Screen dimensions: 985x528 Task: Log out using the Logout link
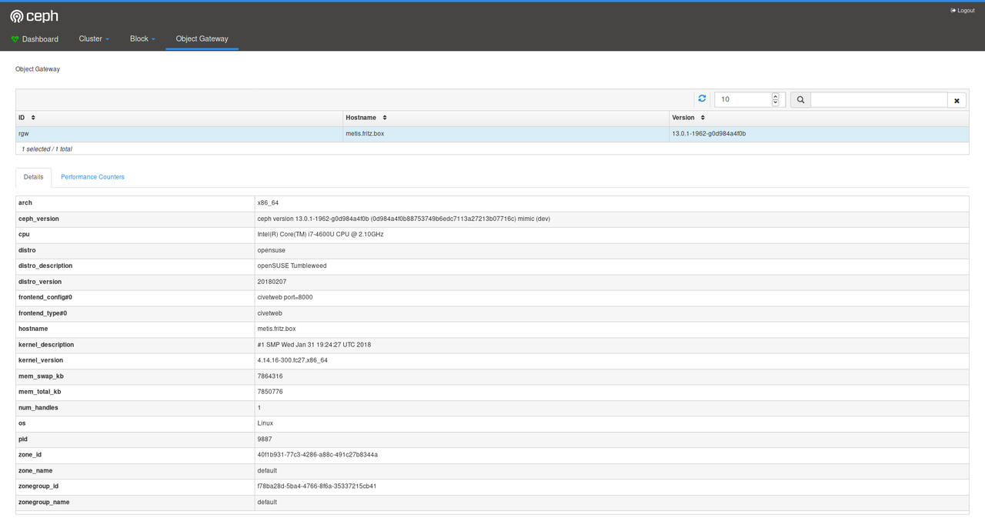pyautogui.click(x=963, y=11)
